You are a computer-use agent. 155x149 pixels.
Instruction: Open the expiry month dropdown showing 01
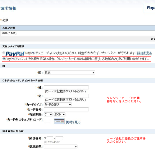48,114
